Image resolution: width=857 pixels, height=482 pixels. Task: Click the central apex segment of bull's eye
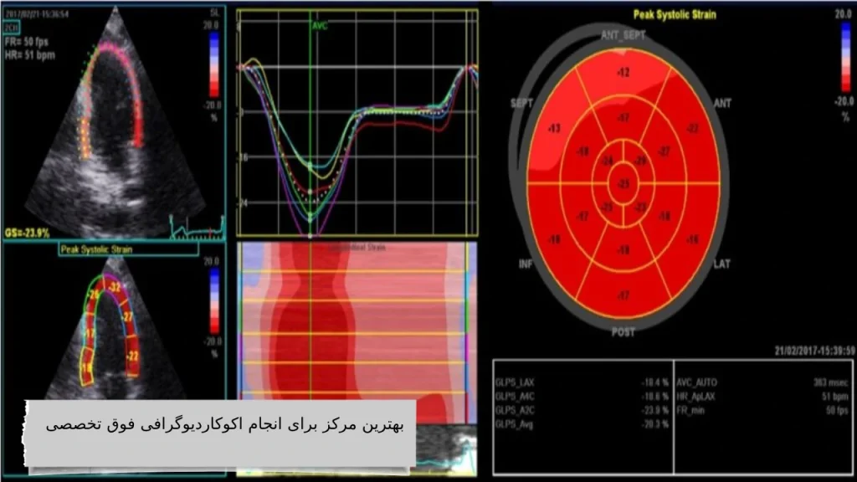click(624, 184)
